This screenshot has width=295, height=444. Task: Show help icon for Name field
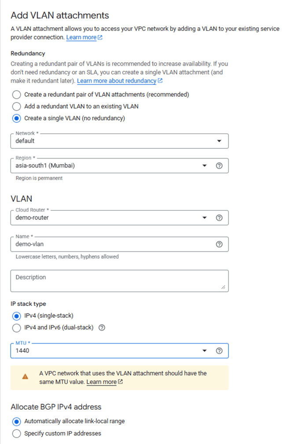point(219,244)
